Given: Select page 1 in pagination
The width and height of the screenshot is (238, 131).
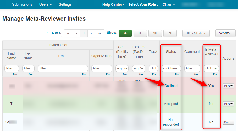Looking at the screenshot, I should (84, 33).
